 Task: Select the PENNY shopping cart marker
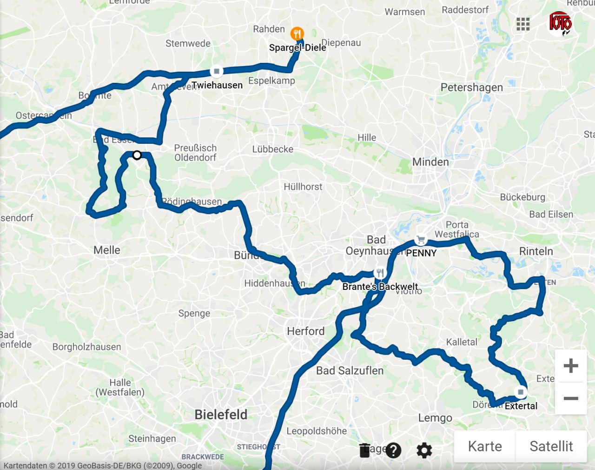pos(421,240)
